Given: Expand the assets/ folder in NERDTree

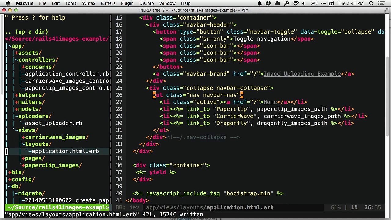Looking at the screenshot, I should pos(28,53).
